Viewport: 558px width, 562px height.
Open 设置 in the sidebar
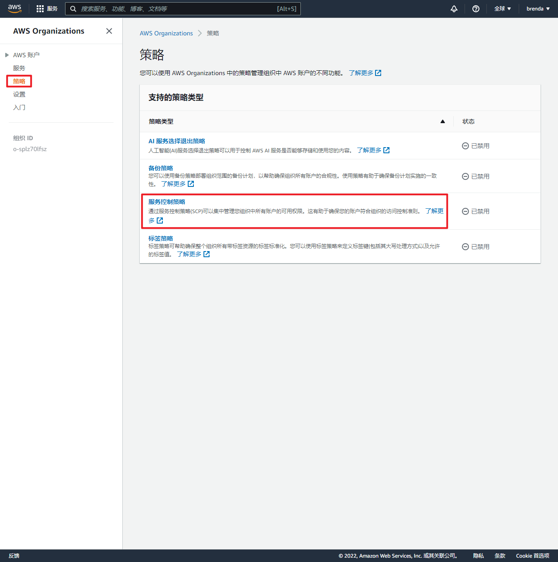click(19, 94)
